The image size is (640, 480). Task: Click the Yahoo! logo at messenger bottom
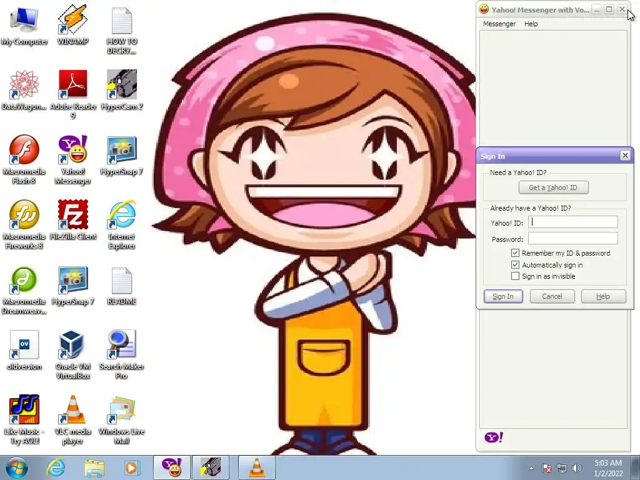pos(494,437)
